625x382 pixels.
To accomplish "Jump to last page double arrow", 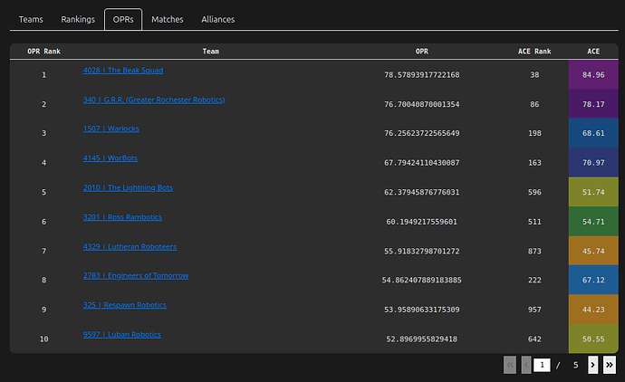I will [x=609, y=365].
